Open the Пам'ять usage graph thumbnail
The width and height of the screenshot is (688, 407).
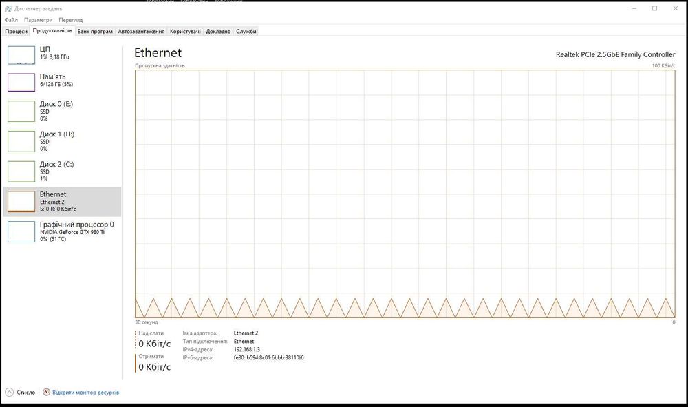(x=21, y=82)
